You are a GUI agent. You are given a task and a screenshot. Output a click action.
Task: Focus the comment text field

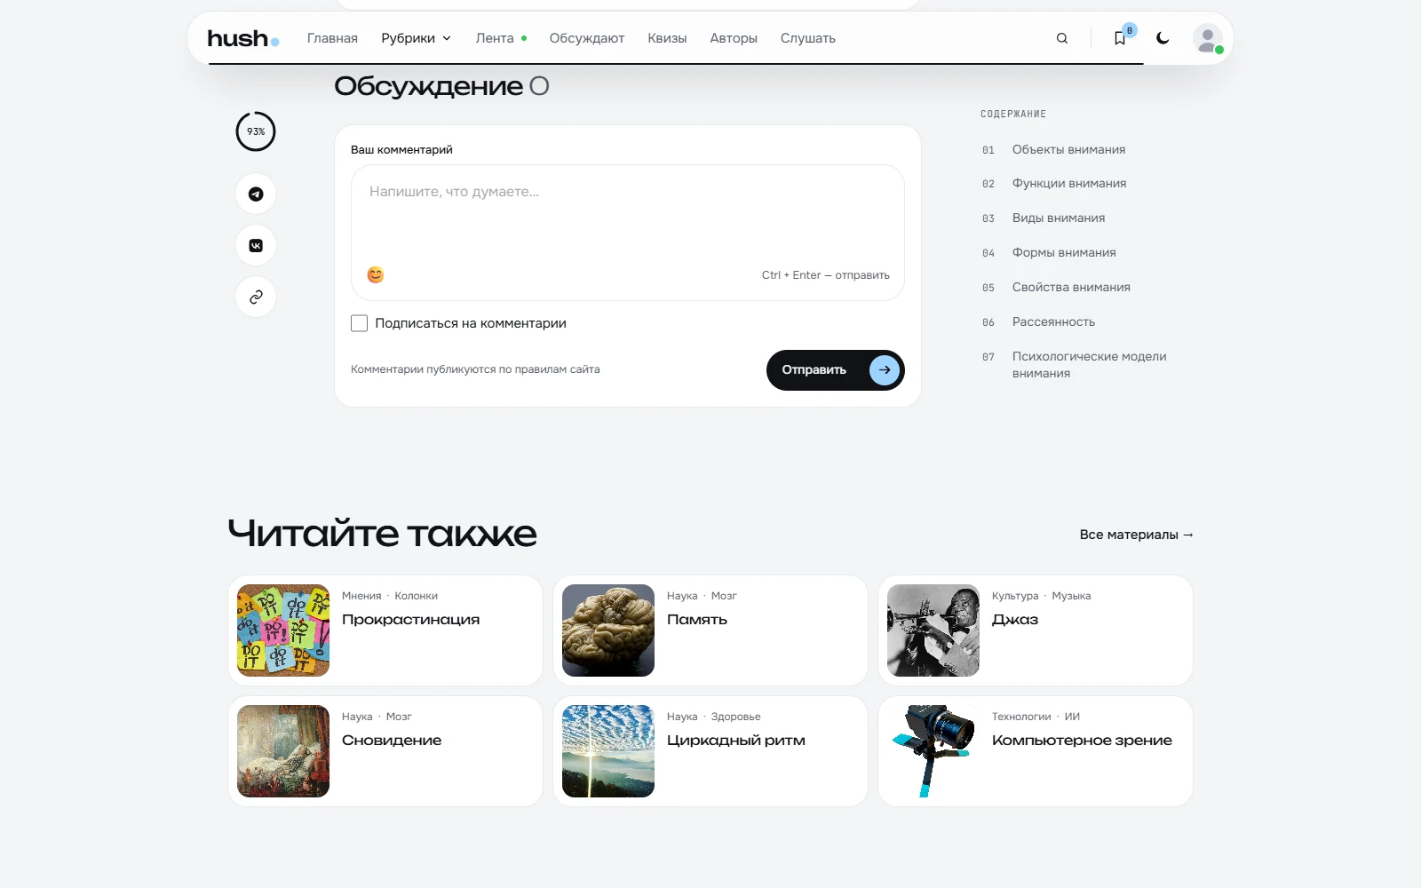(628, 233)
